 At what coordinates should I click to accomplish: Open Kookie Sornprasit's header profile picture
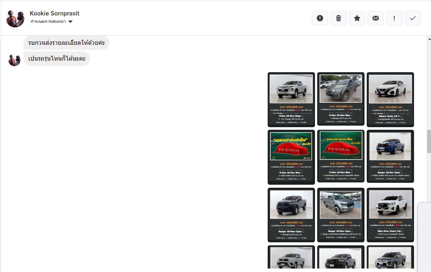[15, 18]
